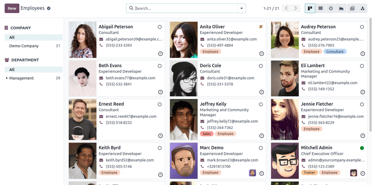
Task: Click the Sales tag on Jeffrey Kelly's card
Action: click(207, 134)
